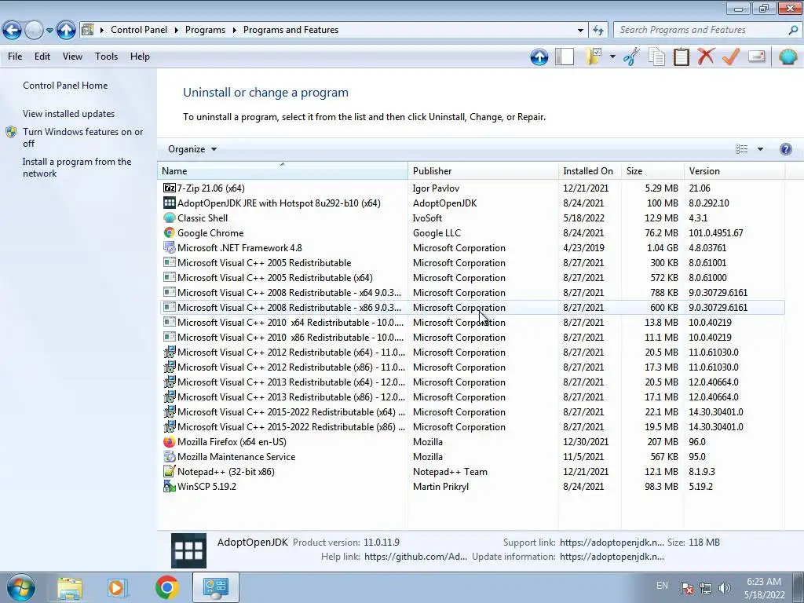Viewport: 804px width, 603px height.
Task: Sort by the Installed On column header
Action: [x=590, y=171]
